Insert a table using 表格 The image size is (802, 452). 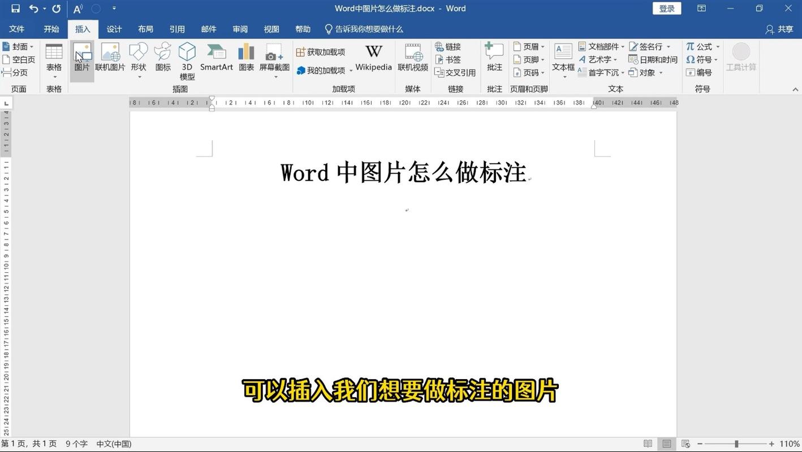54,61
